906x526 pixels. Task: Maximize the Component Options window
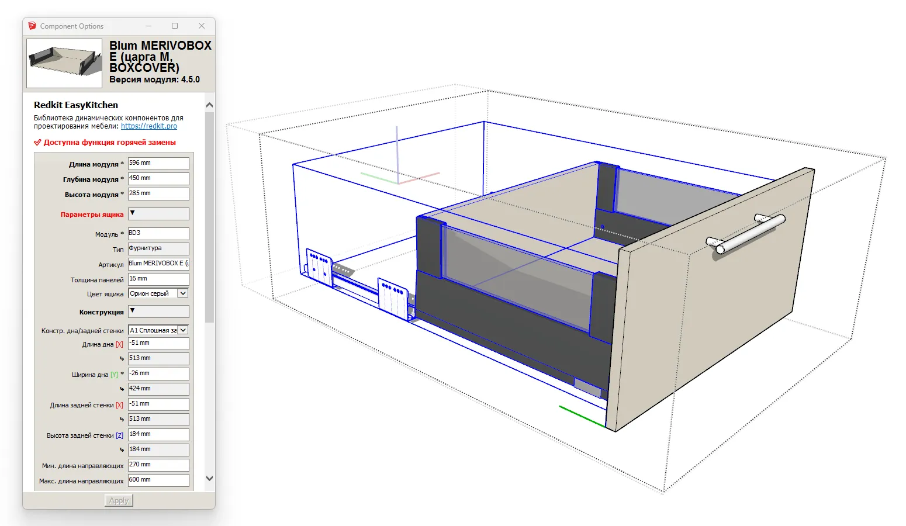175,26
